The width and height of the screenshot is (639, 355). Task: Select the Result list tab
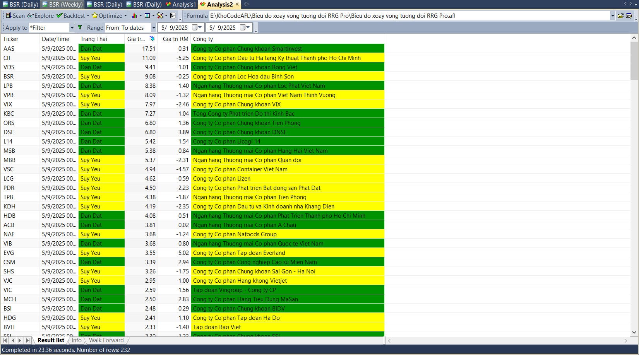tap(51, 340)
